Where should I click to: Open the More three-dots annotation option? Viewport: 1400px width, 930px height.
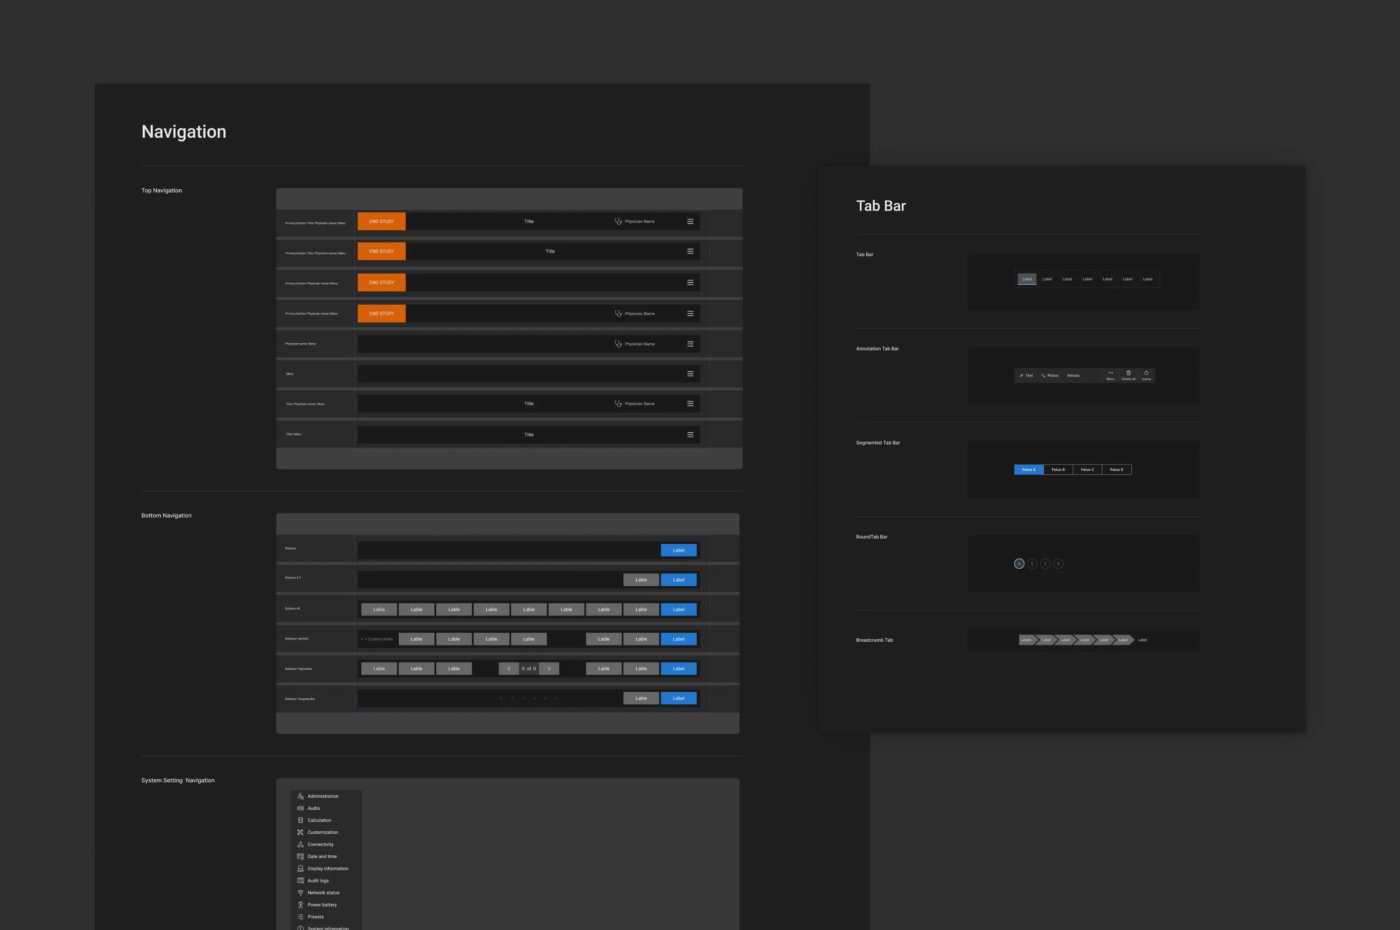click(1110, 373)
